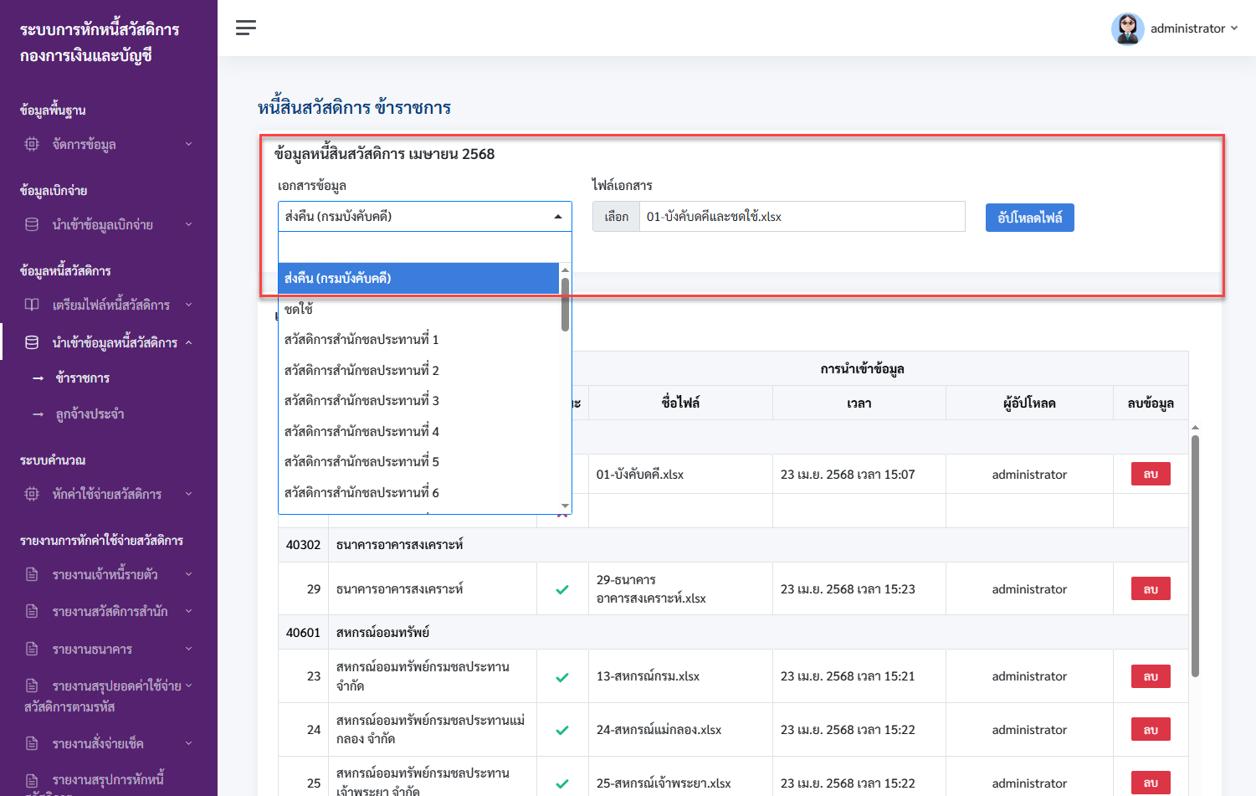Click book icon beside เตรียมไฟล์หนี้สวัสดิการ
Image resolution: width=1256 pixels, height=796 pixels.
pos(32,305)
